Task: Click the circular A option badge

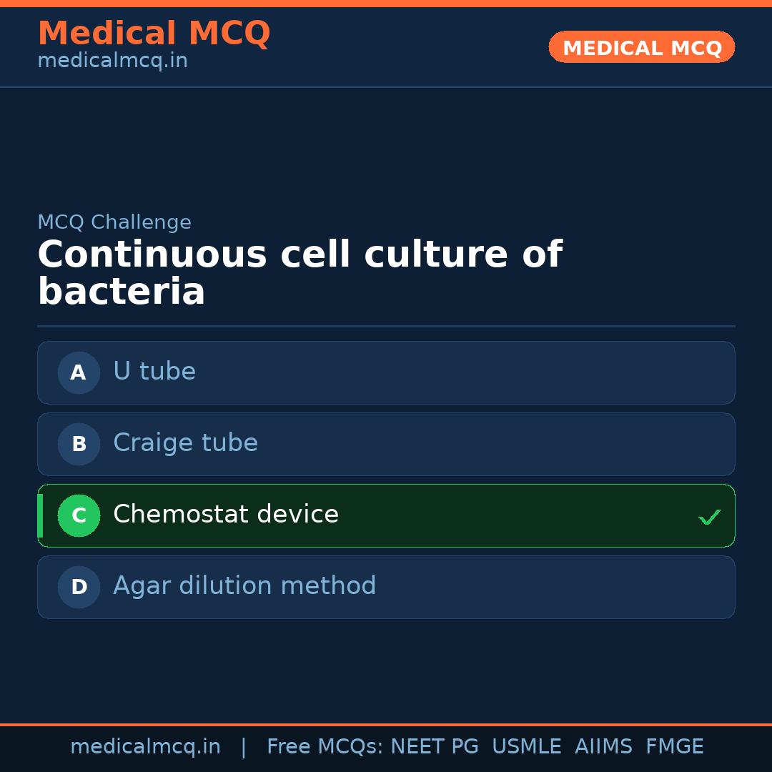Action: pos(79,372)
